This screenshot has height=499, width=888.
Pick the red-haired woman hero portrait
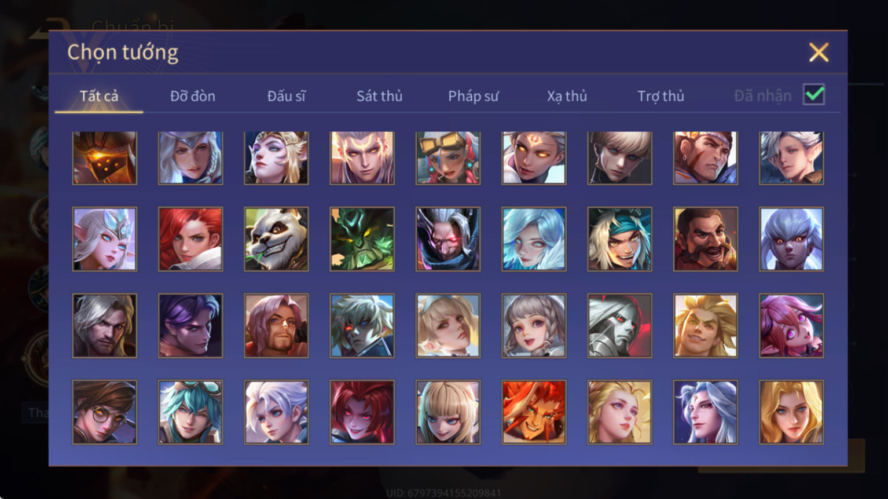[190, 239]
